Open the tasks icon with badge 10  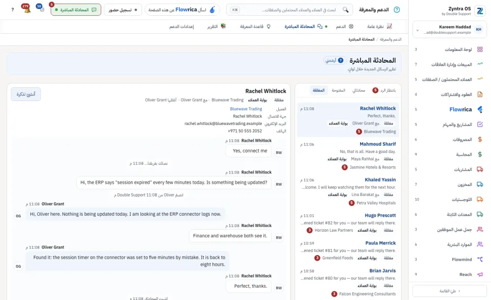pyautogui.click(x=40, y=8)
